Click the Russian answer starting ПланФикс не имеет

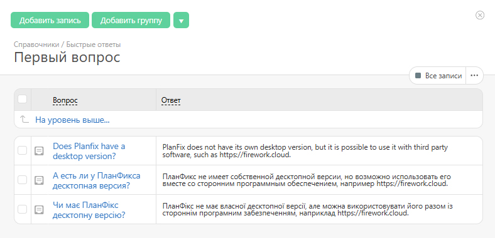(x=307, y=180)
